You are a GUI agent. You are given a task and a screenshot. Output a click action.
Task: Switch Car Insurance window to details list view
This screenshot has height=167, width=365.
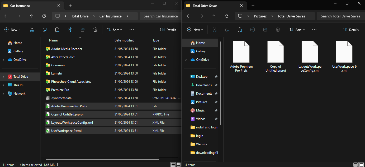(x=173, y=165)
